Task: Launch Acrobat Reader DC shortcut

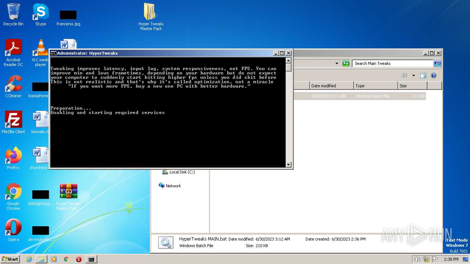Action: pos(13,53)
